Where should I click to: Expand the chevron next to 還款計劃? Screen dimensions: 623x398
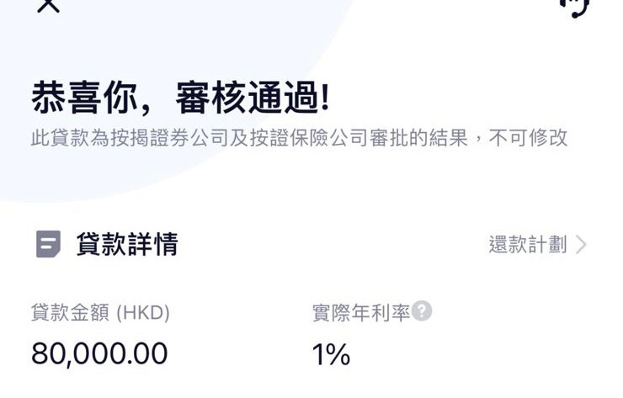coord(581,244)
